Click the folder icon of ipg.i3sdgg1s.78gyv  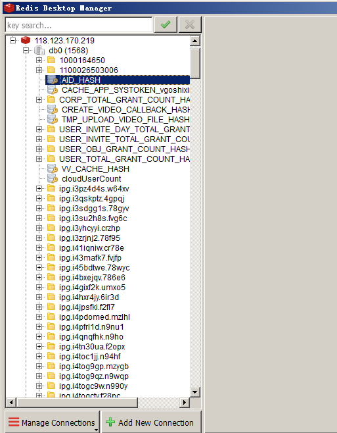[x=51, y=208]
